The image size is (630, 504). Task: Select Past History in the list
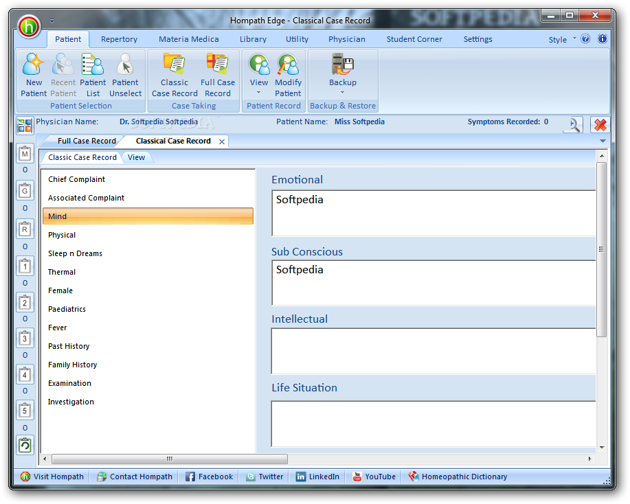pyautogui.click(x=148, y=346)
